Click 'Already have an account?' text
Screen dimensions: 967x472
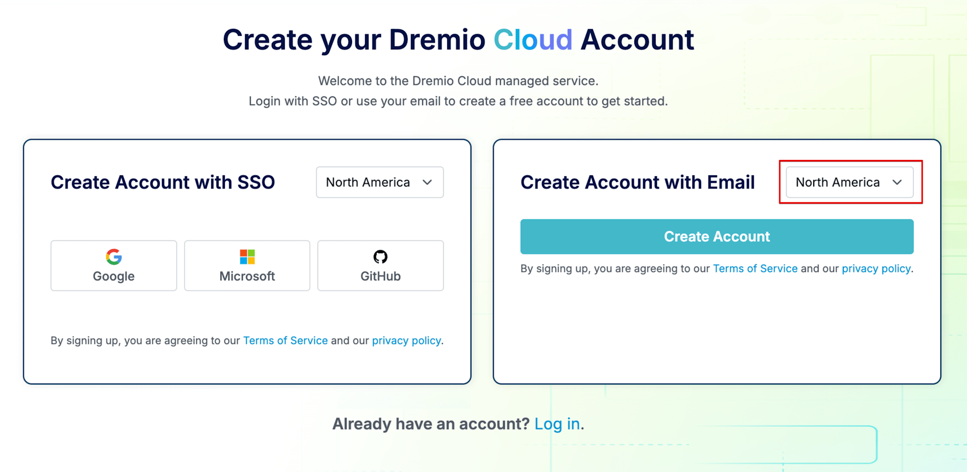point(431,424)
